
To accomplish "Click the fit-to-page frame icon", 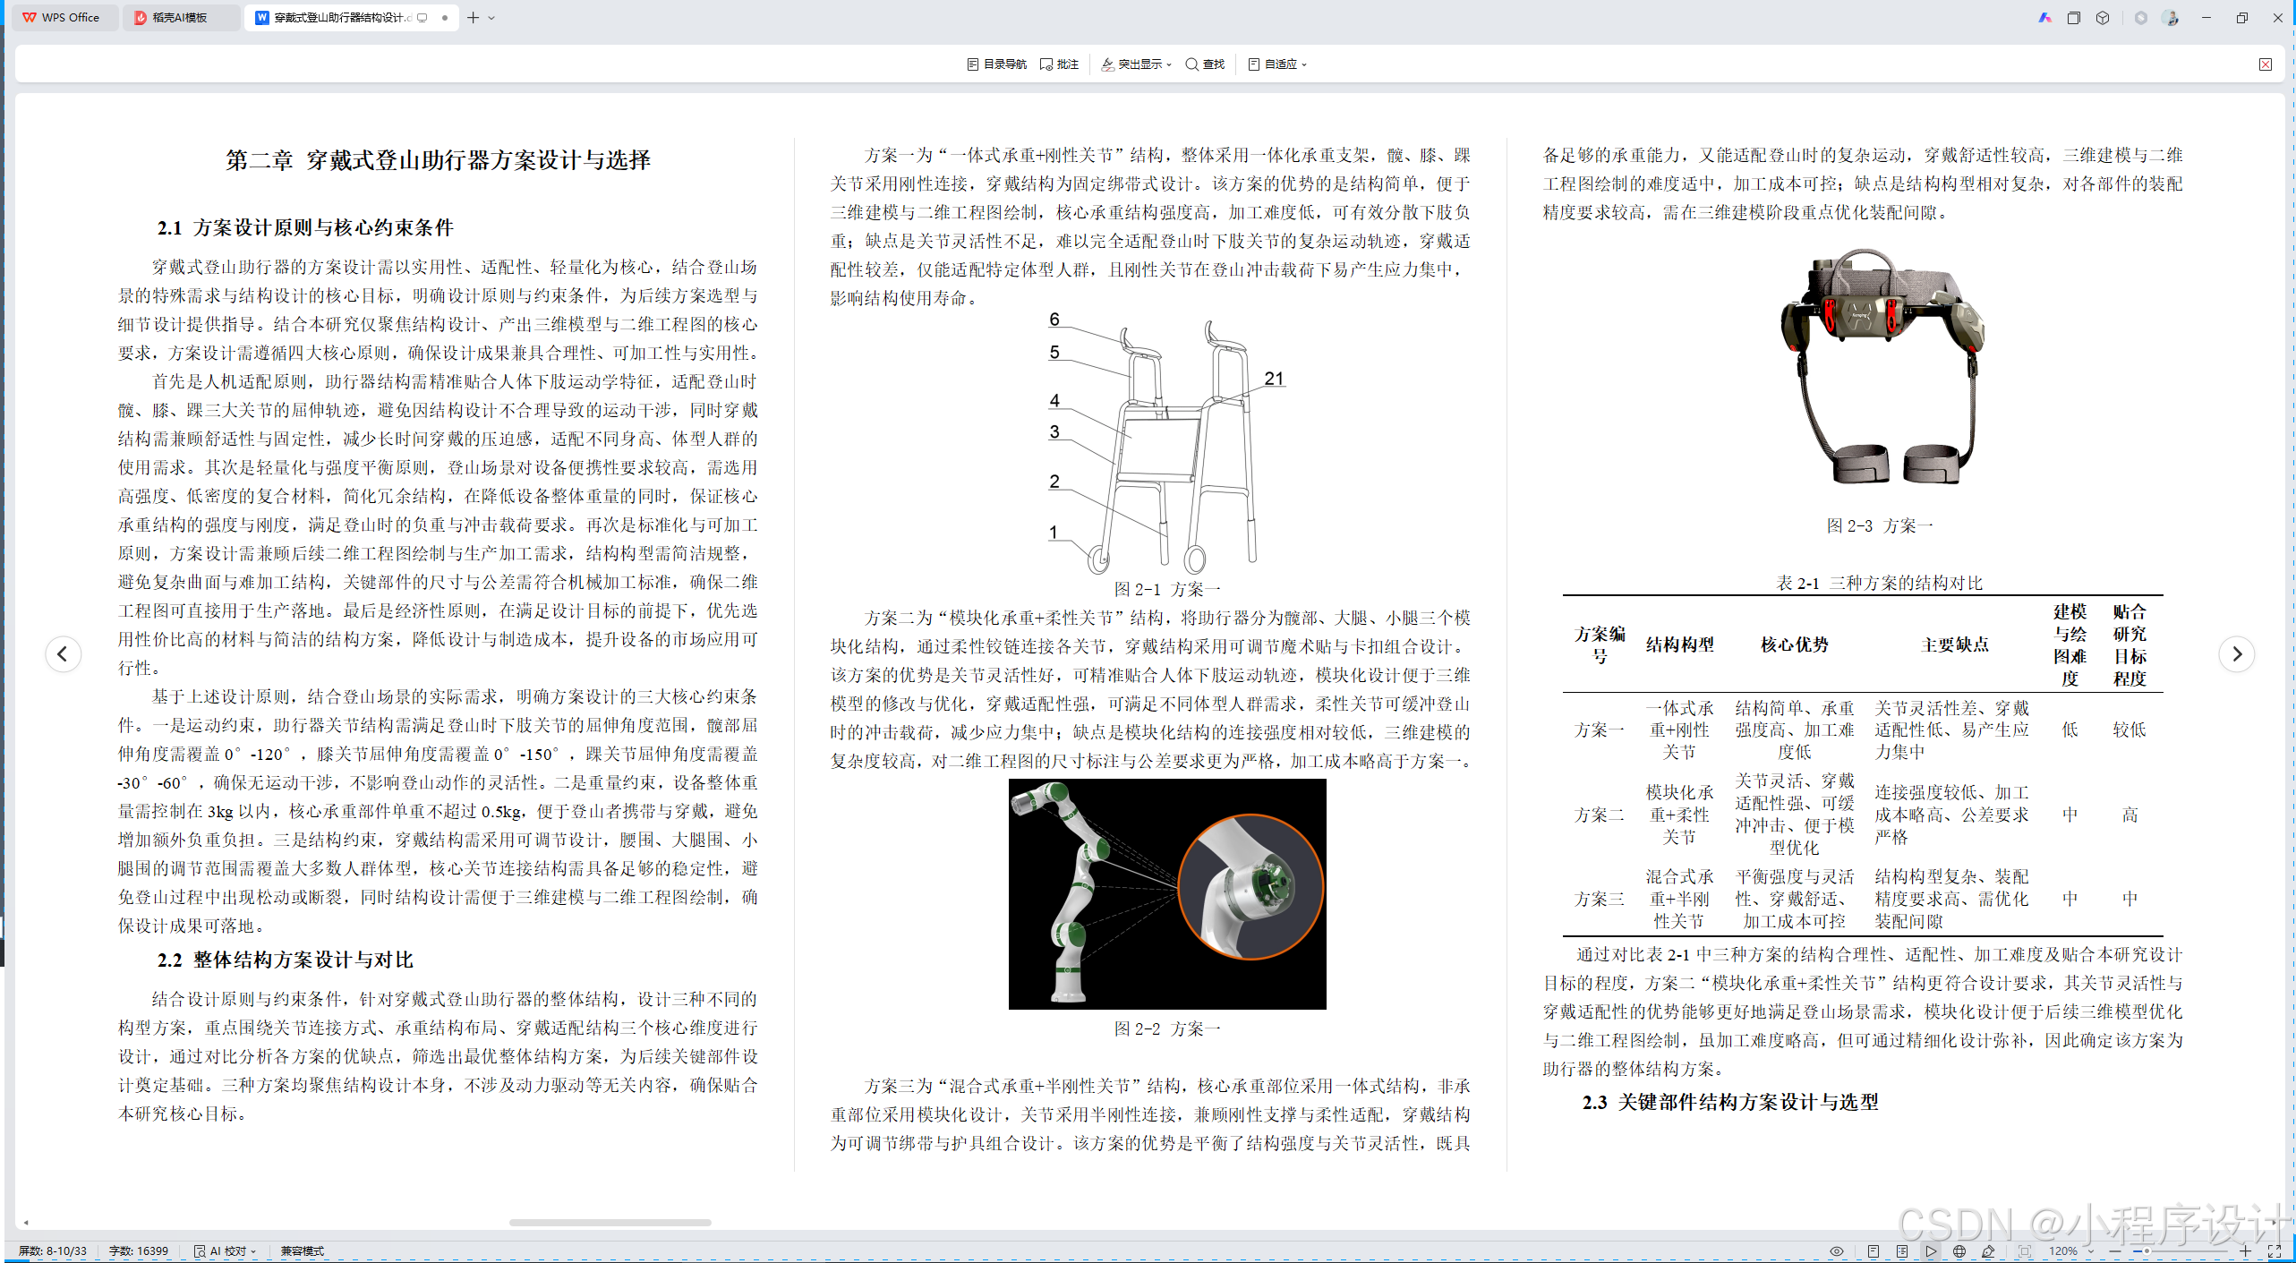I will click(x=2025, y=1250).
